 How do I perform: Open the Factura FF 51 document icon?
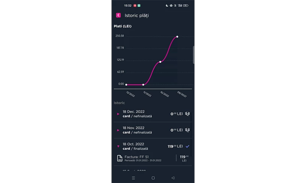[120, 158]
